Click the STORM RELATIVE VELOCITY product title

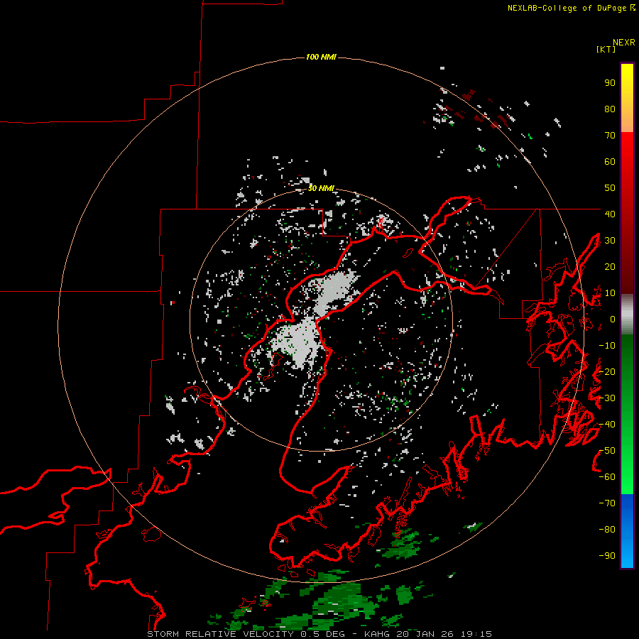(220, 634)
